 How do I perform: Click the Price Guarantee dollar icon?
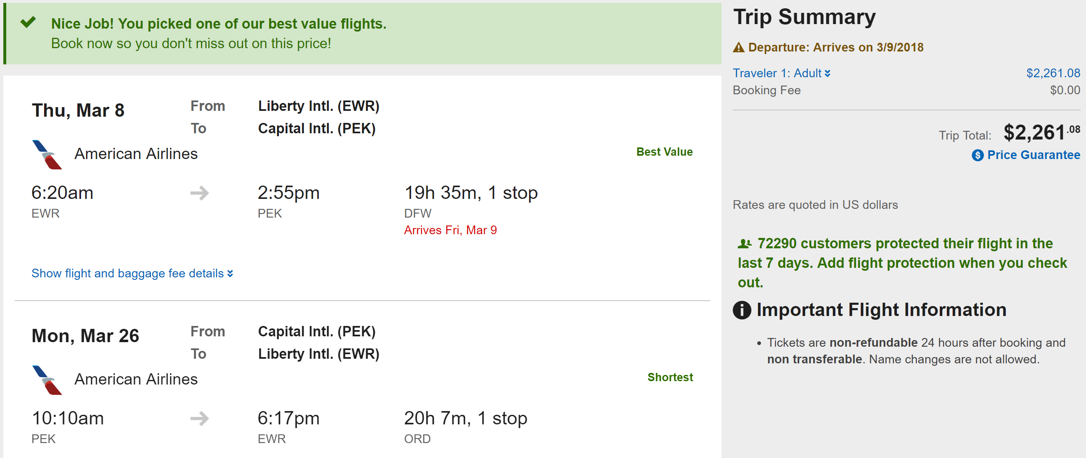tap(977, 155)
